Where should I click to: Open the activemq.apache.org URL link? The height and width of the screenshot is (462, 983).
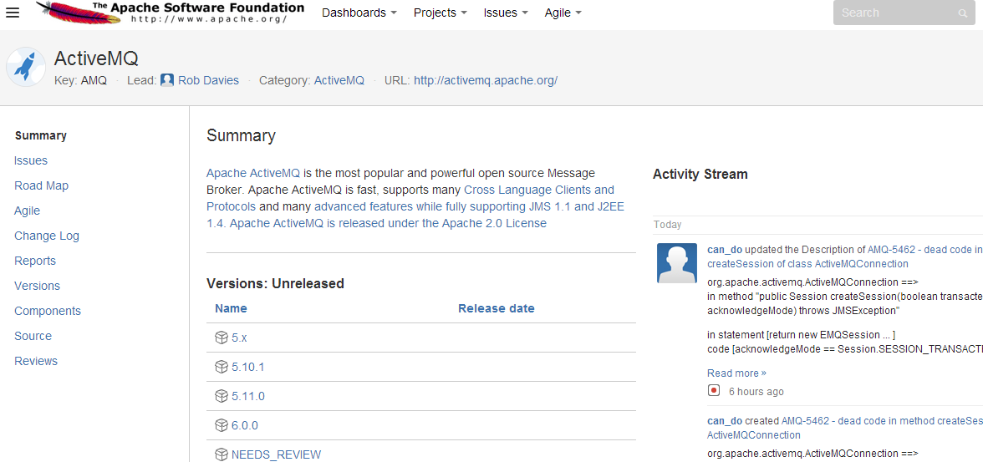pos(485,80)
